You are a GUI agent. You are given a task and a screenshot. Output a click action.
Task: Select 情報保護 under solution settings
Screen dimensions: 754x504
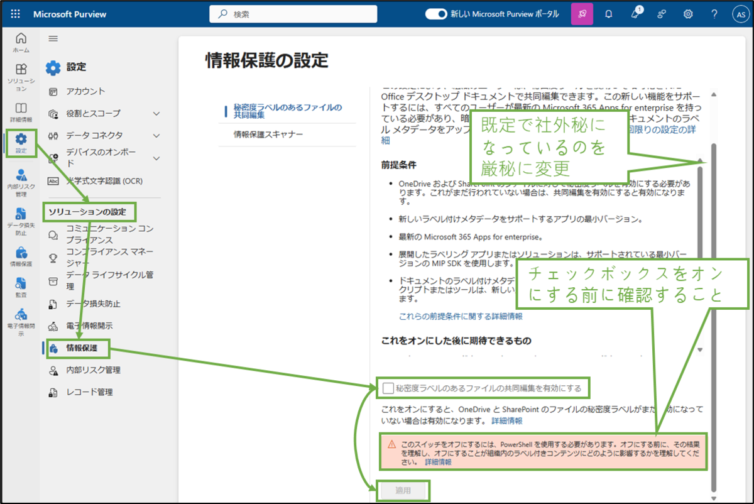(82, 348)
